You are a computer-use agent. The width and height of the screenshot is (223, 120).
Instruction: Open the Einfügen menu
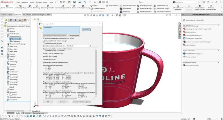(39, 2)
